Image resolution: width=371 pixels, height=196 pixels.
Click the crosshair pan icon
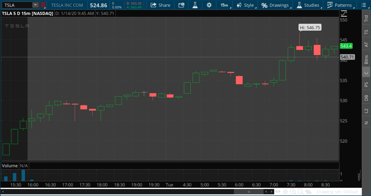285,192
